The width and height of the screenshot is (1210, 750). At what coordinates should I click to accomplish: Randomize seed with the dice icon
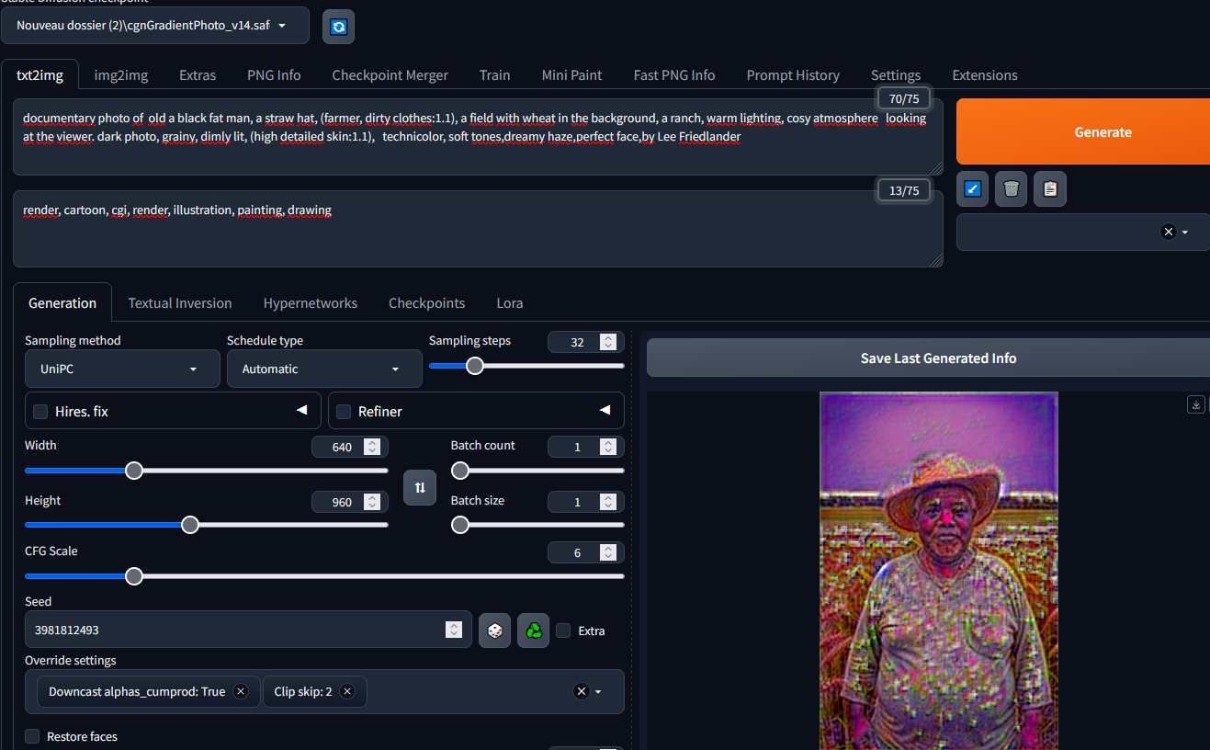pos(494,631)
